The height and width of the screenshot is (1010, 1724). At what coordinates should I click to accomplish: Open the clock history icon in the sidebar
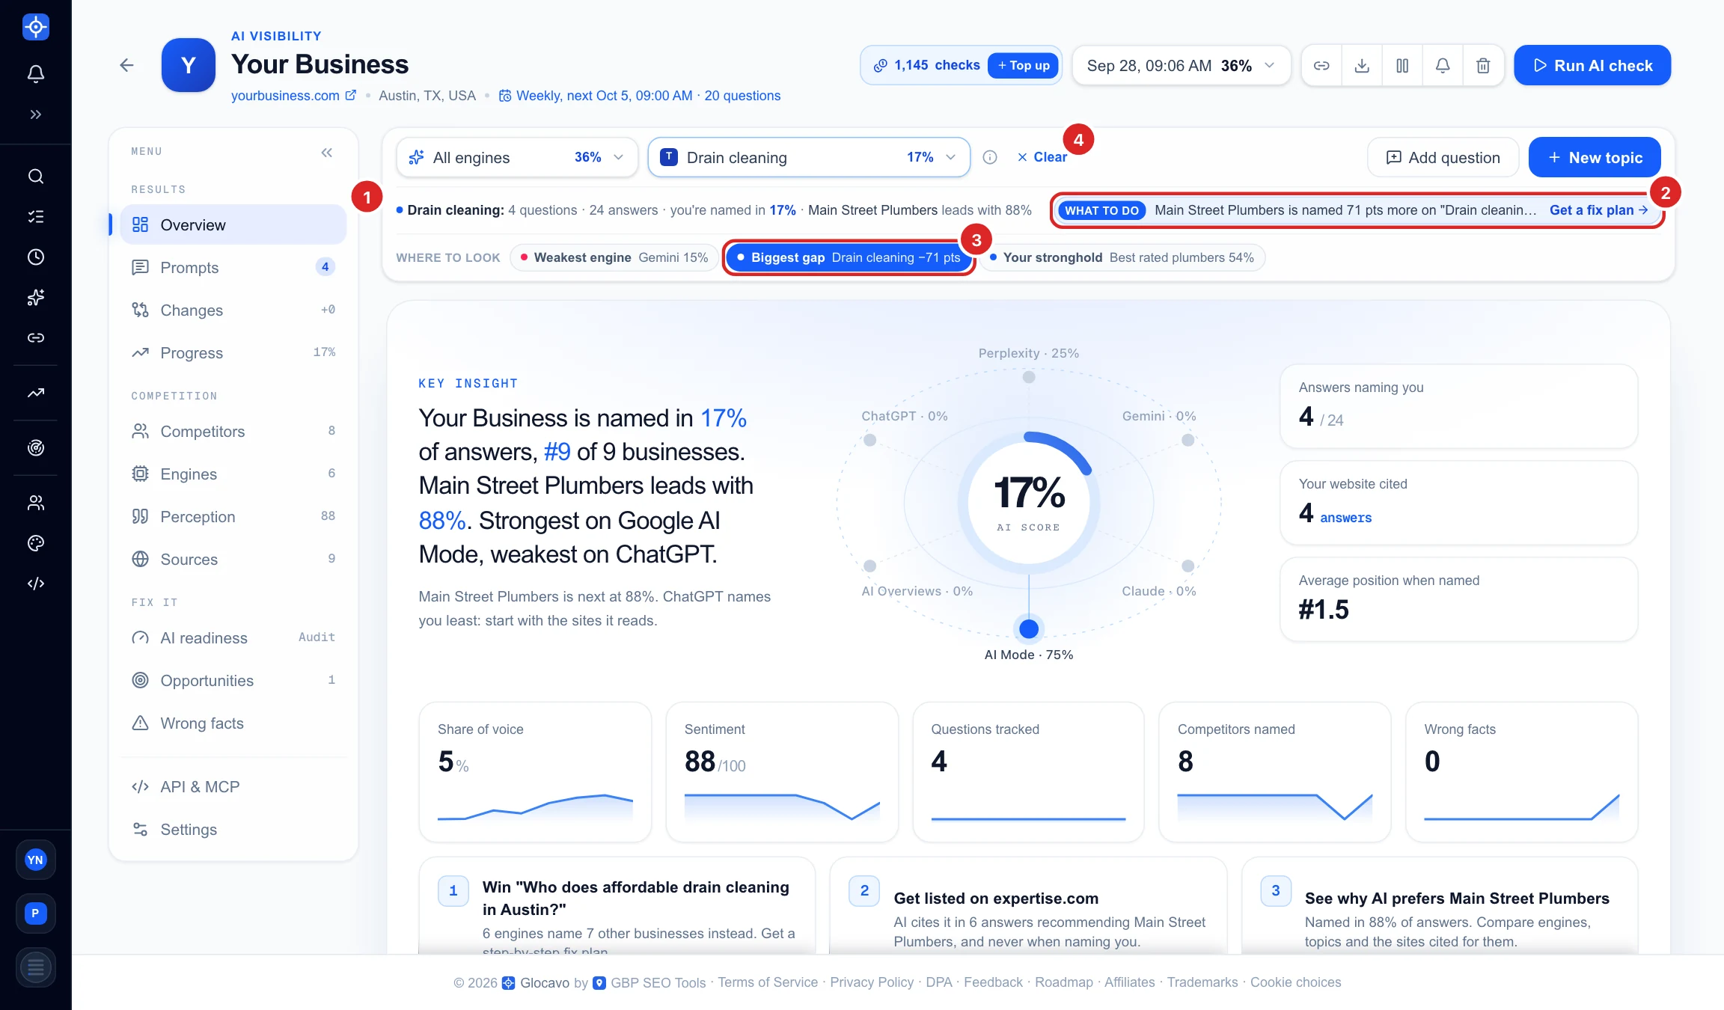tap(35, 257)
